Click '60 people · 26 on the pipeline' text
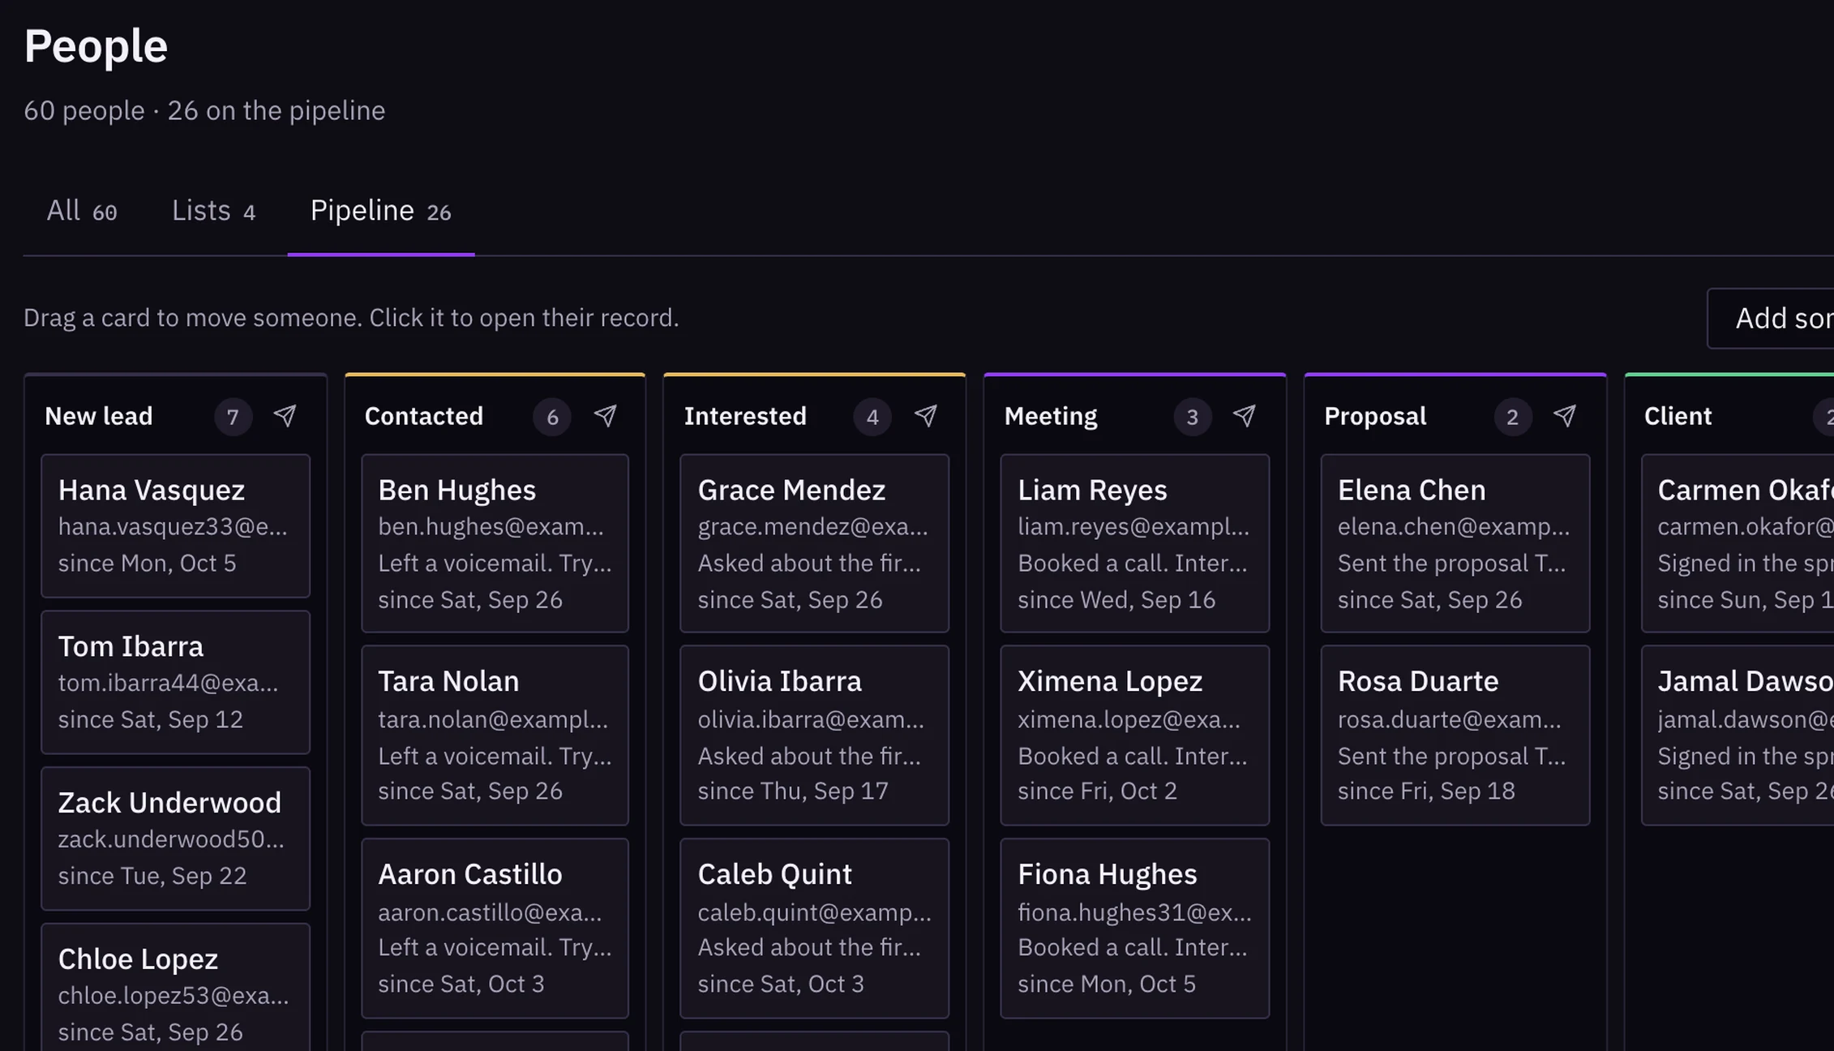1834x1051 pixels. click(x=204, y=110)
